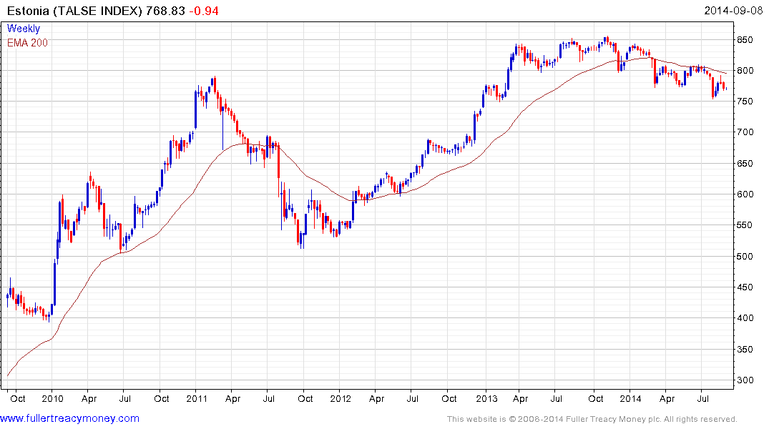Click the 2014 year label on time axis
This screenshot has width=769, height=429.
click(x=630, y=398)
